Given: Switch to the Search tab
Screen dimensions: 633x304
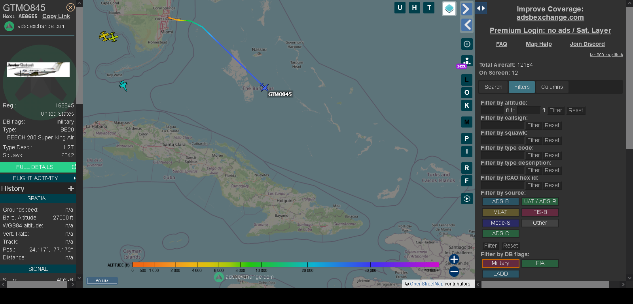Looking at the screenshot, I should [493, 87].
